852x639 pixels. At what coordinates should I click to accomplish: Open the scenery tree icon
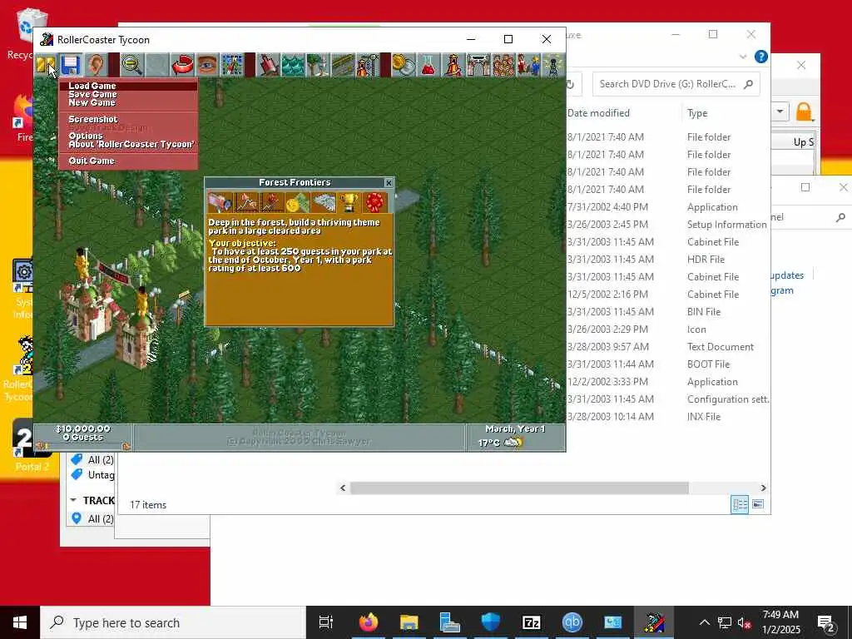(x=318, y=65)
